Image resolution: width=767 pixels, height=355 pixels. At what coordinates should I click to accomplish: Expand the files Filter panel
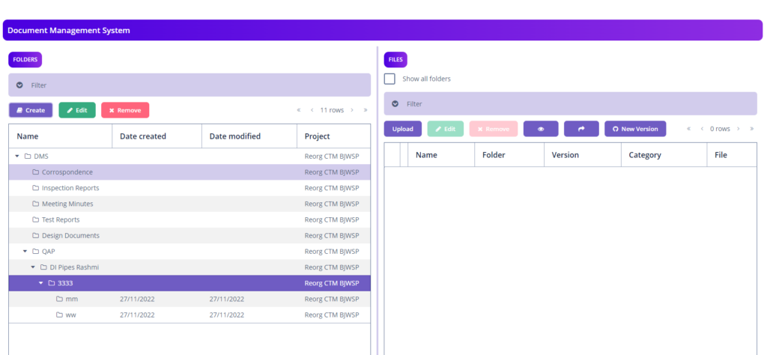coord(395,104)
